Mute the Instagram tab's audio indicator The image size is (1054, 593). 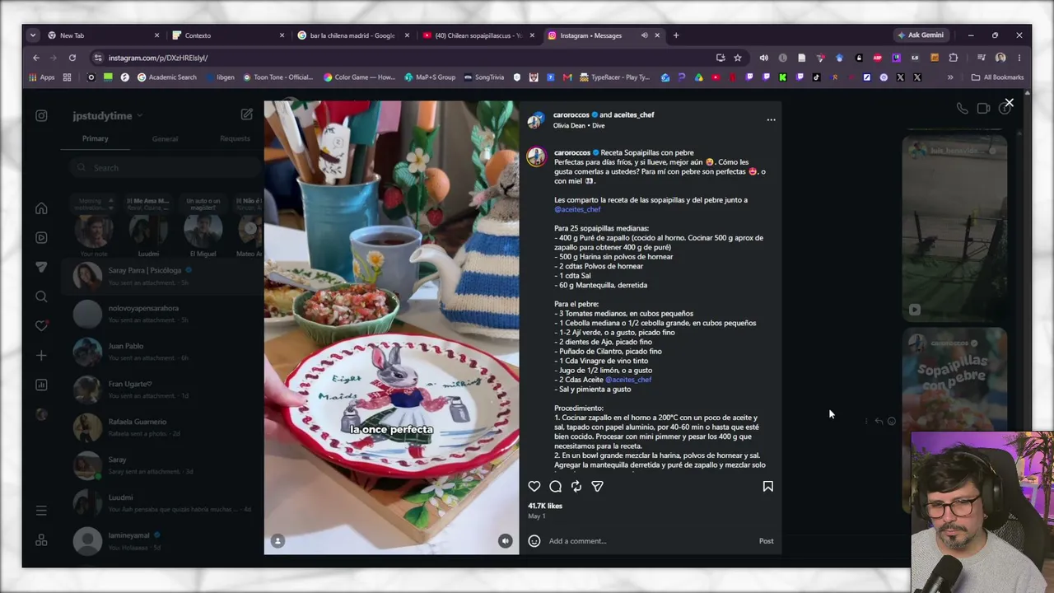[644, 35]
